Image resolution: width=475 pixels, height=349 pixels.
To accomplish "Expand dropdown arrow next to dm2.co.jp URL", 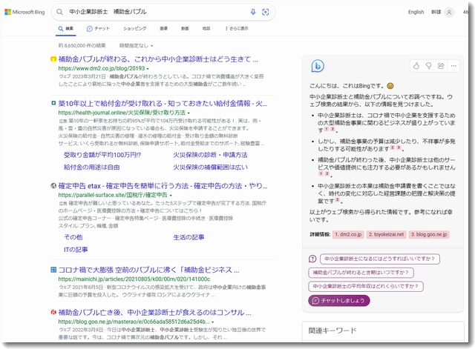I will pyautogui.click(x=148, y=69).
